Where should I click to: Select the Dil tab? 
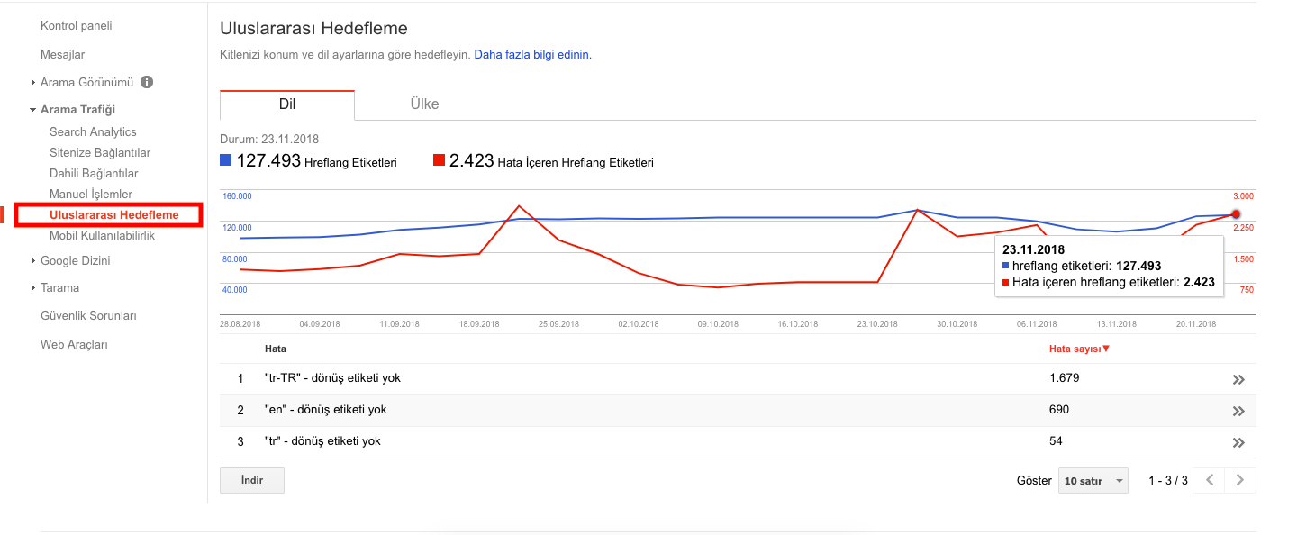[x=287, y=104]
